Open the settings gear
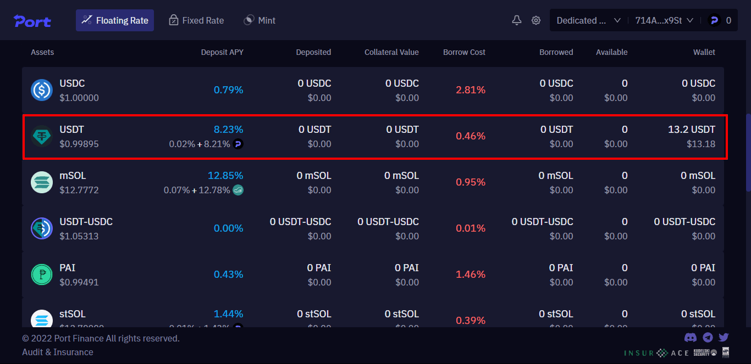This screenshot has height=364, width=751. [536, 20]
